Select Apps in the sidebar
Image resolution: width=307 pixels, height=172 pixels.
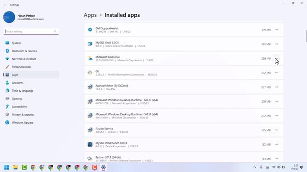tap(31, 75)
